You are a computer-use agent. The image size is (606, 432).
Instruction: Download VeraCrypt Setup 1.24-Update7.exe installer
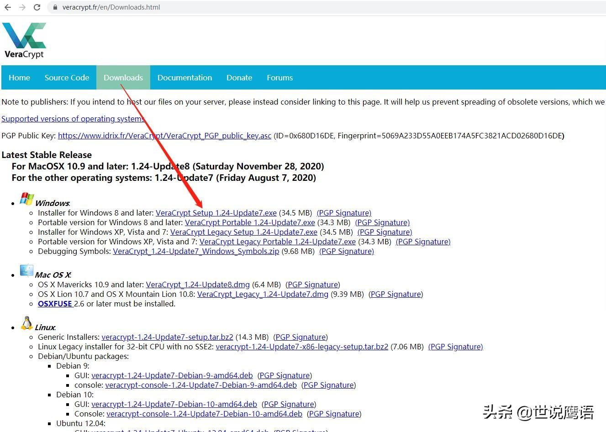coord(216,213)
